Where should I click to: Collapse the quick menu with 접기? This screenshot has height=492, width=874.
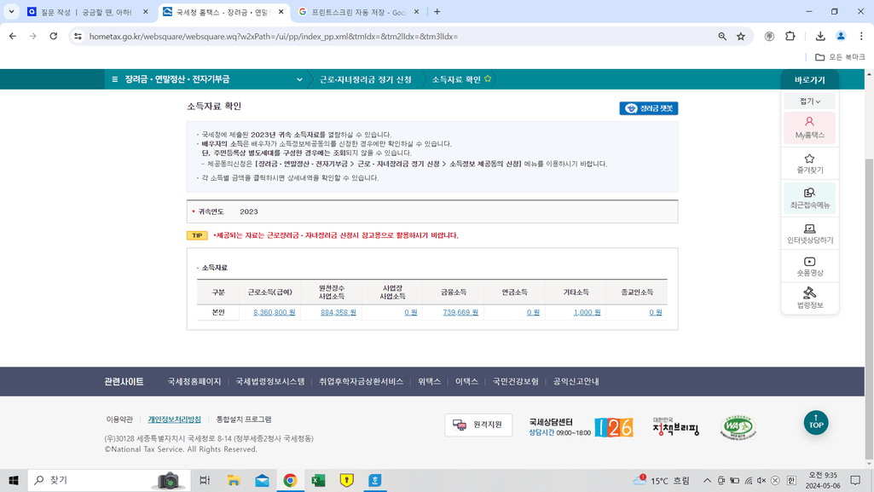(x=809, y=101)
